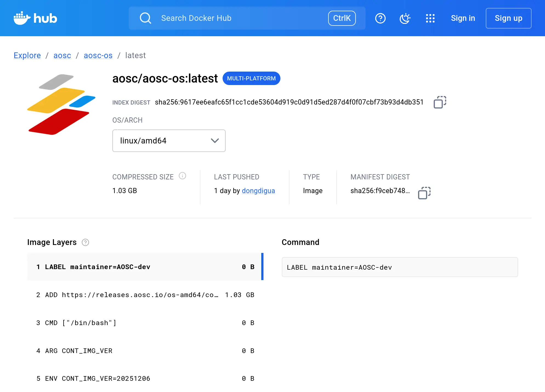Screen dimensions: 545x392
Task: Click the help icon beside Image Layers
Action: [86, 242]
